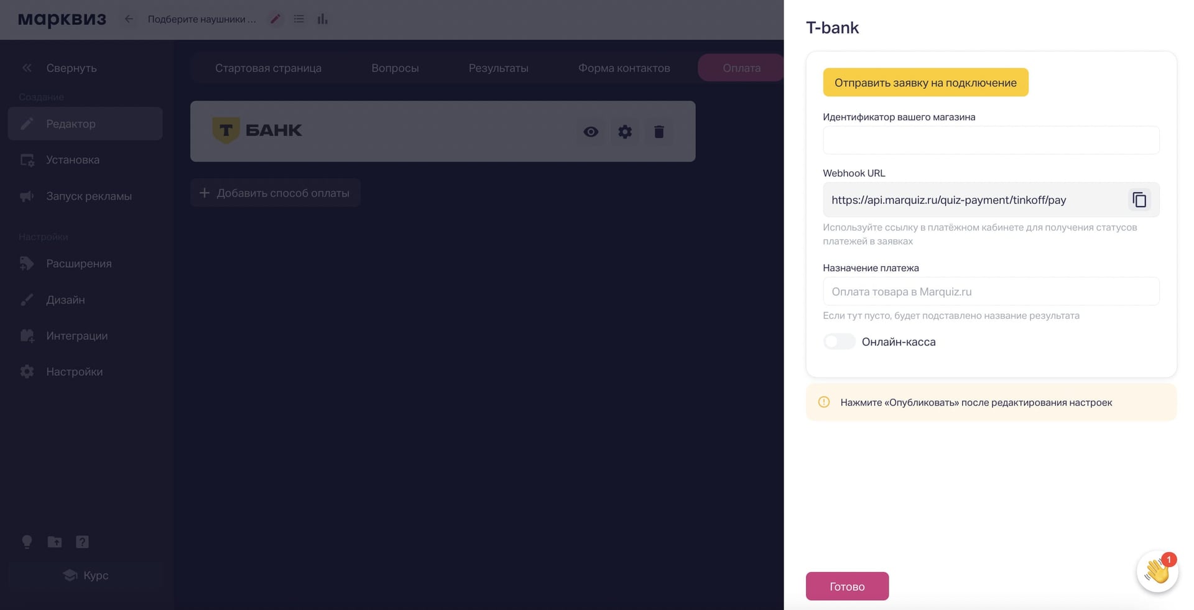Click the Готово button
The image size is (1194, 610).
pos(847,586)
